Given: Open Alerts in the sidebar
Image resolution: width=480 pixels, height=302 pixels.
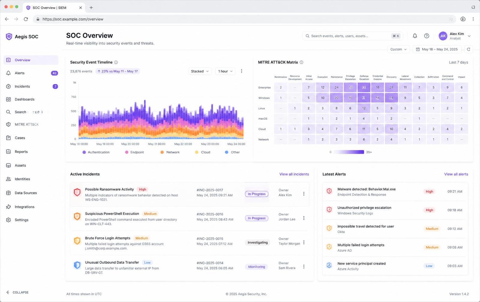Looking at the screenshot, I should click(31, 73).
